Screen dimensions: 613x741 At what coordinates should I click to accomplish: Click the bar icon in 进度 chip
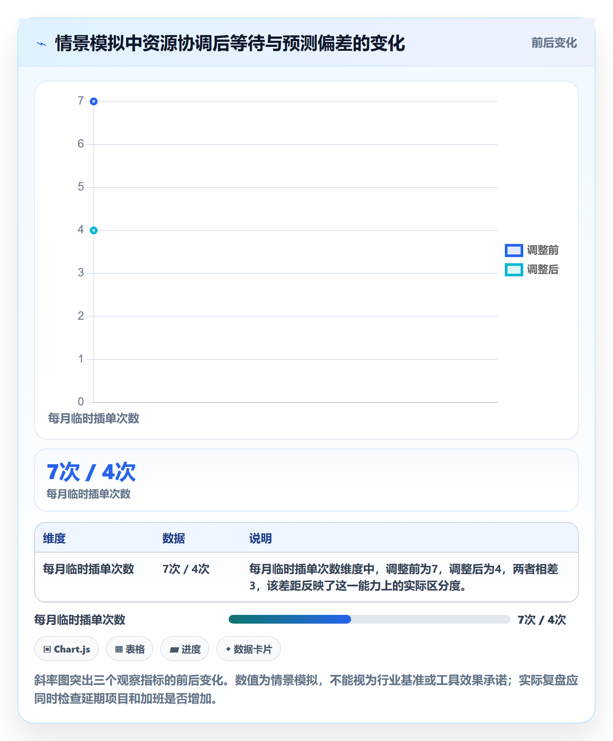coord(174,650)
